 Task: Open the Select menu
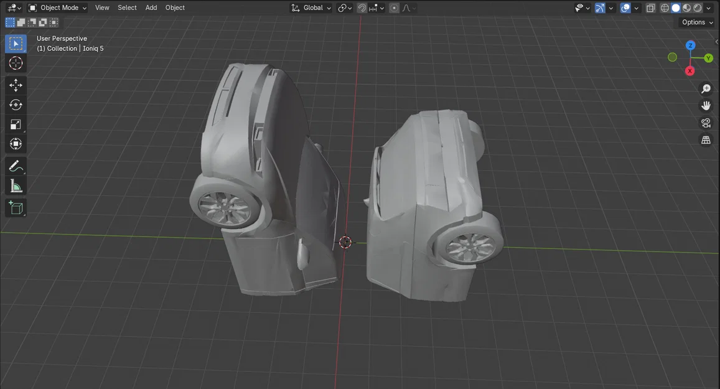[x=127, y=7]
